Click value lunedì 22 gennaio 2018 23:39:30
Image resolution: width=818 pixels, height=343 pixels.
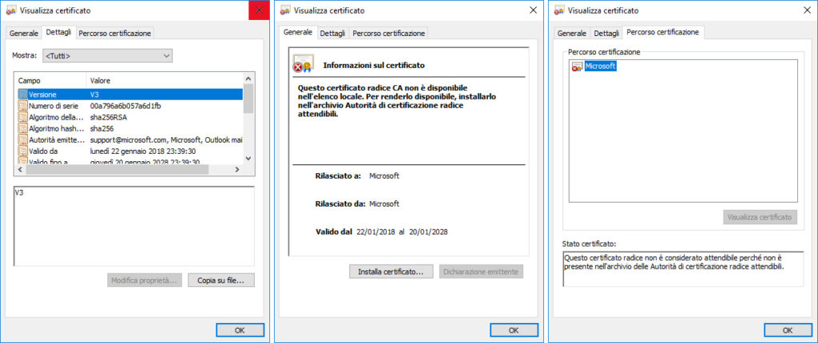[143, 152]
